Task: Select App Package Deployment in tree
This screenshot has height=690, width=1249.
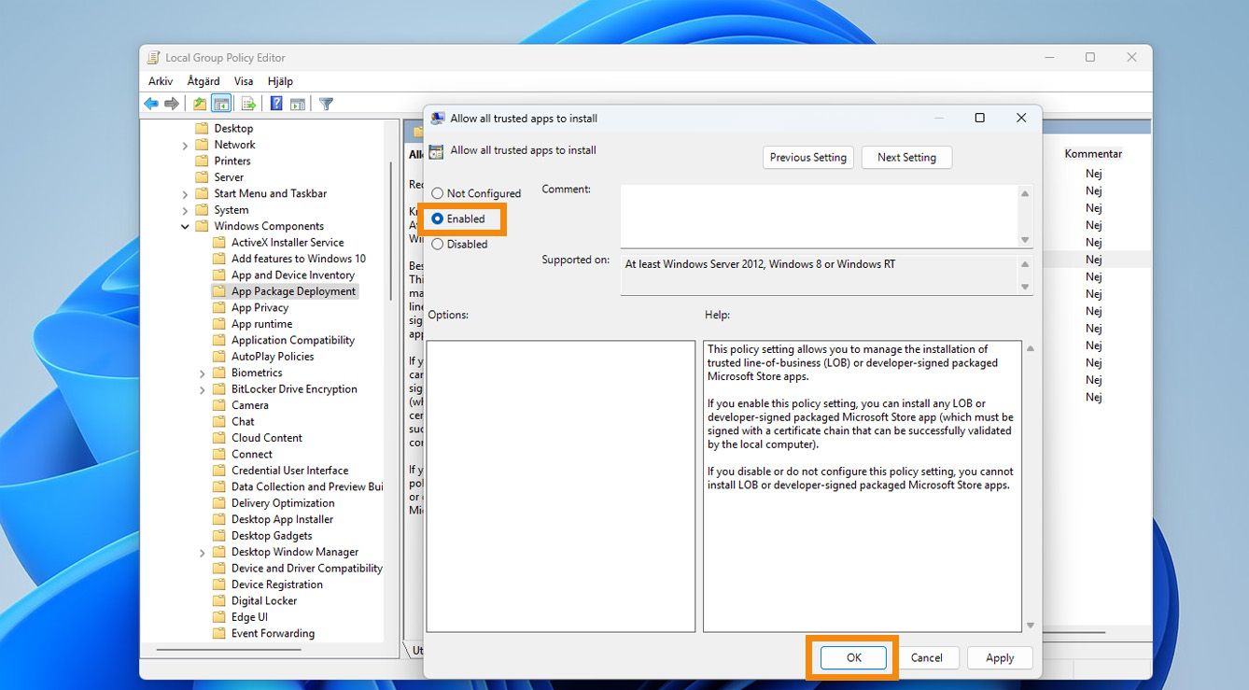Action: tap(293, 291)
